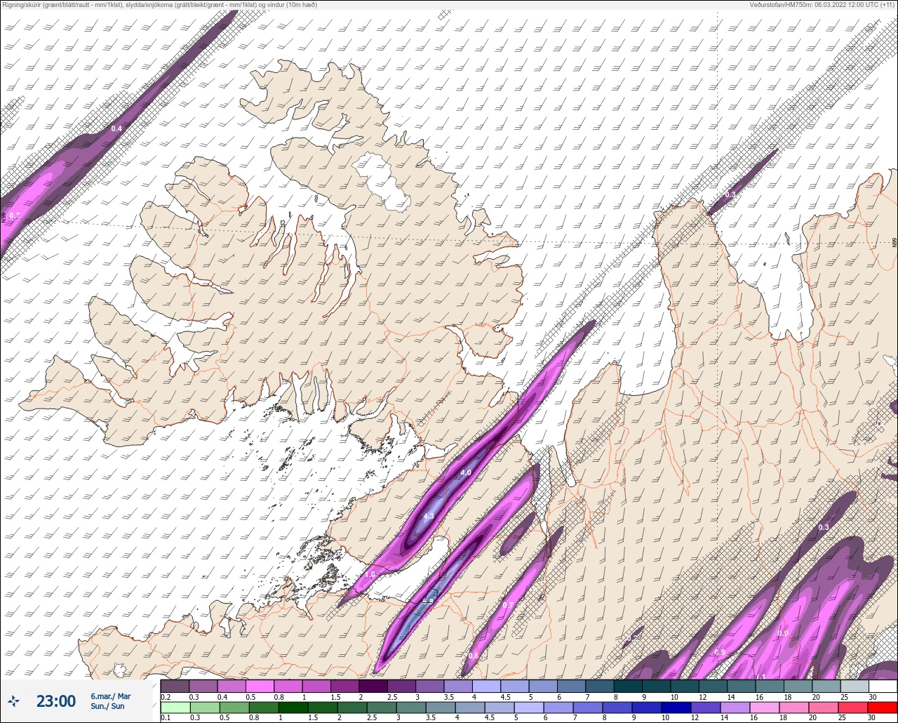Pick upper legend swatch between 0.2 and 0.3

pyautogui.click(x=175, y=686)
